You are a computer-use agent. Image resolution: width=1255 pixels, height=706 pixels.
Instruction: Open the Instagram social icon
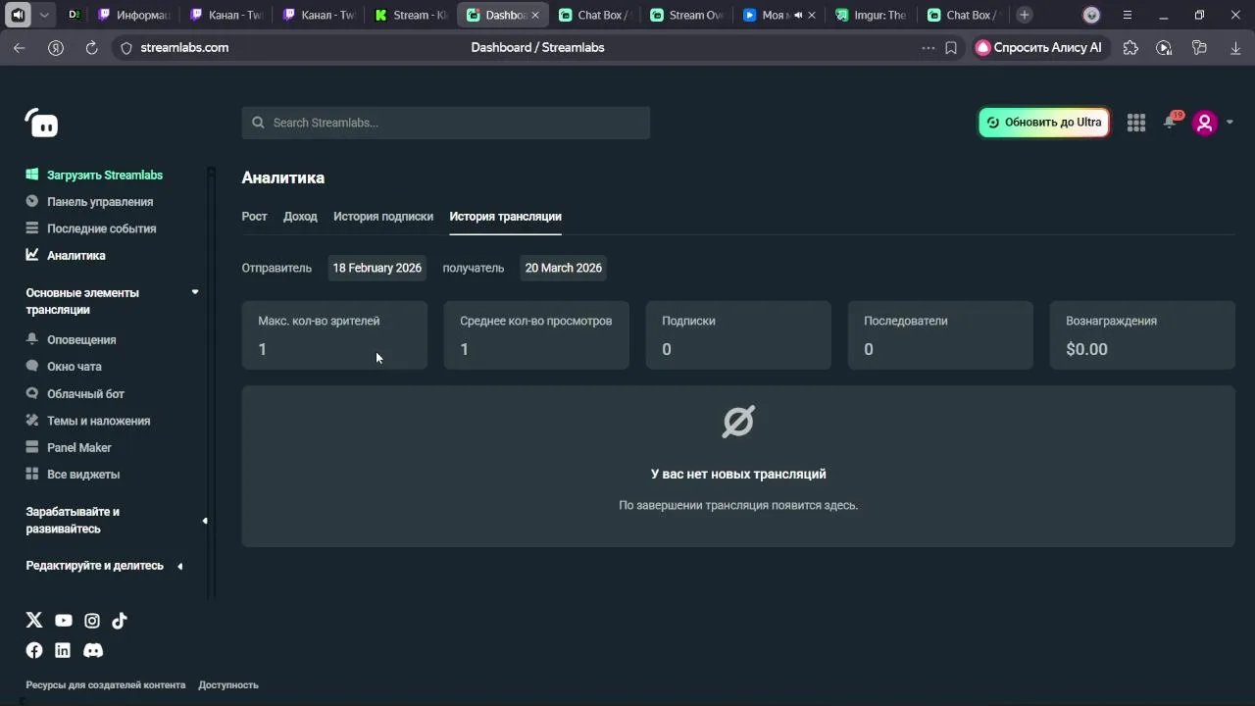click(92, 620)
